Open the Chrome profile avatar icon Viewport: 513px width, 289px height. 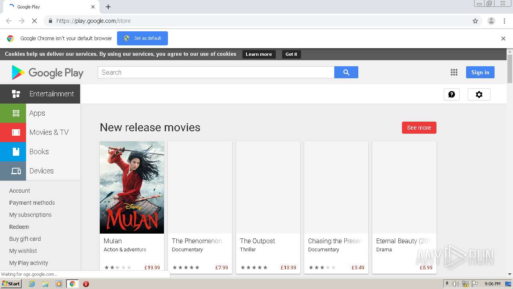(491, 21)
